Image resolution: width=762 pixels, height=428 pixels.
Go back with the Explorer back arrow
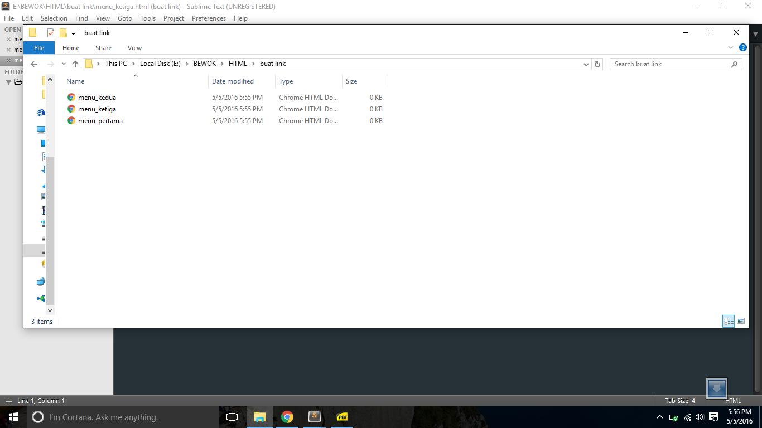click(x=34, y=64)
